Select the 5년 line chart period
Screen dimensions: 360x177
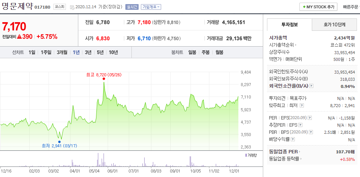pyautogui.click(x=100, y=53)
